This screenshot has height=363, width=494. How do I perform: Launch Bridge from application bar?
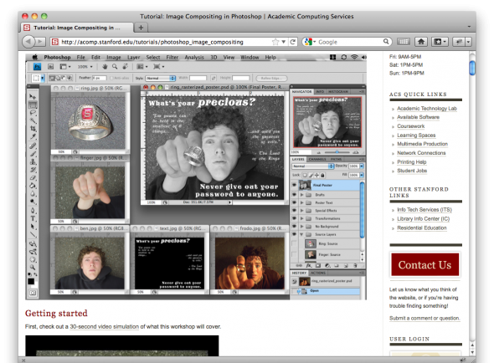[x=50, y=66]
